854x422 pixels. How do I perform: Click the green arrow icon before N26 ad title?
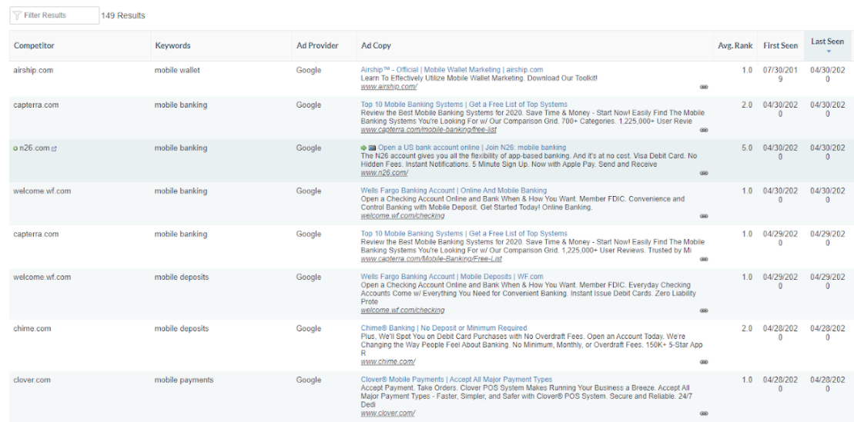[363, 148]
